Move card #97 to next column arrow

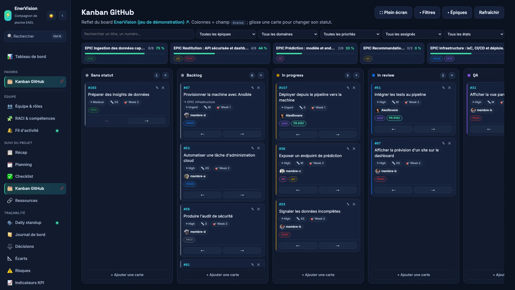(433, 190)
